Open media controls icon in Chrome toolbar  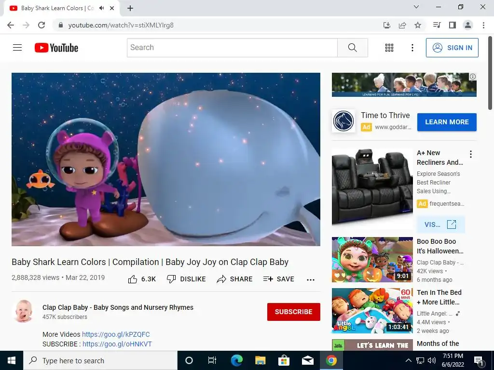tap(437, 25)
